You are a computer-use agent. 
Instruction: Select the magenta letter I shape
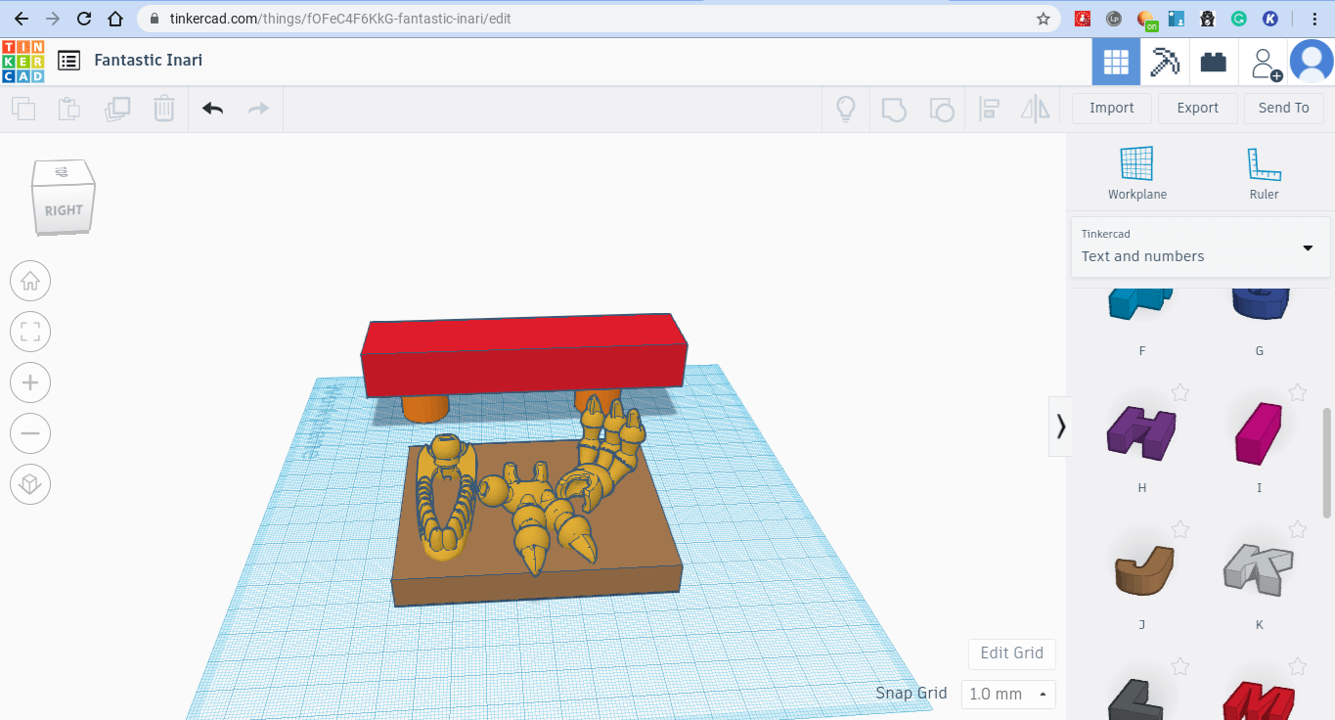pyautogui.click(x=1259, y=430)
